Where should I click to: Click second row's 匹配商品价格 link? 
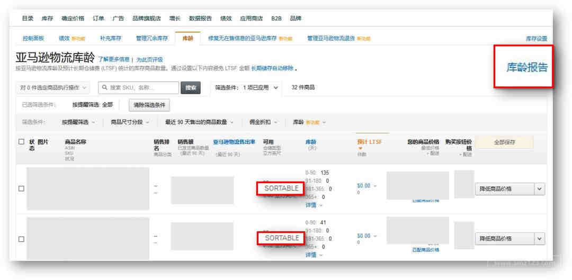click(x=426, y=250)
